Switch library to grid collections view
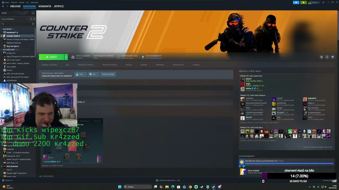The width and height of the screenshot is (339, 190). pos(33,13)
